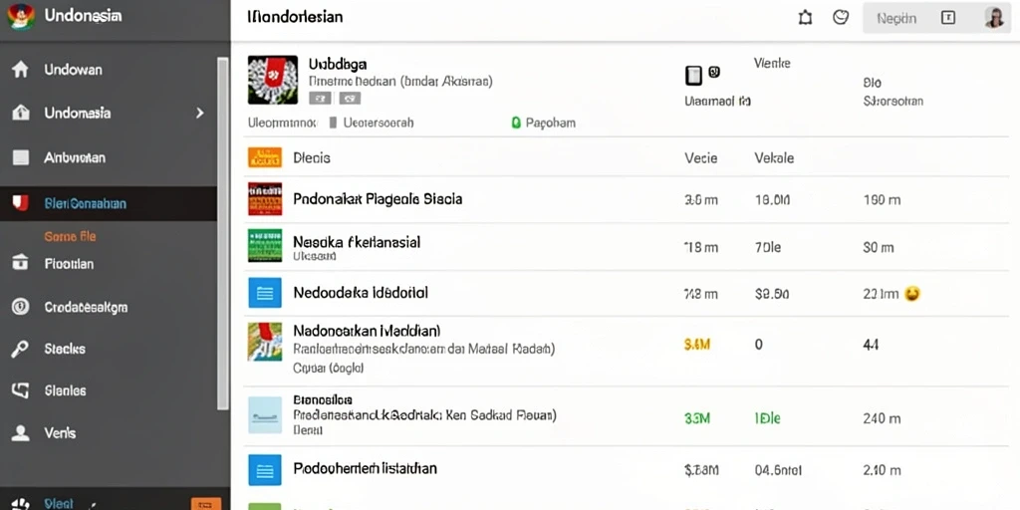
Task: Open the user avatar in top right
Action: coord(993,18)
